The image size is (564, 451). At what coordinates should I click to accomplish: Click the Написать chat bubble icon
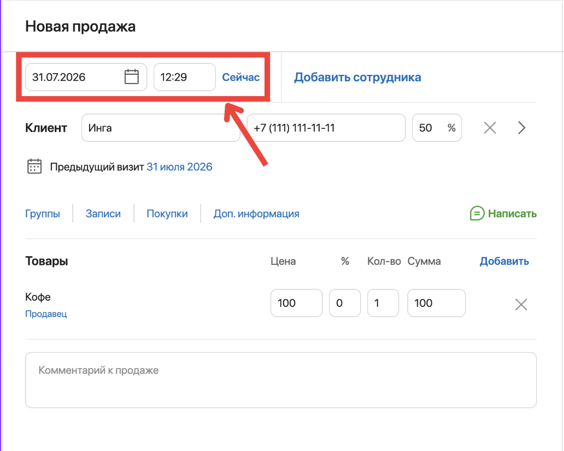[x=477, y=213]
